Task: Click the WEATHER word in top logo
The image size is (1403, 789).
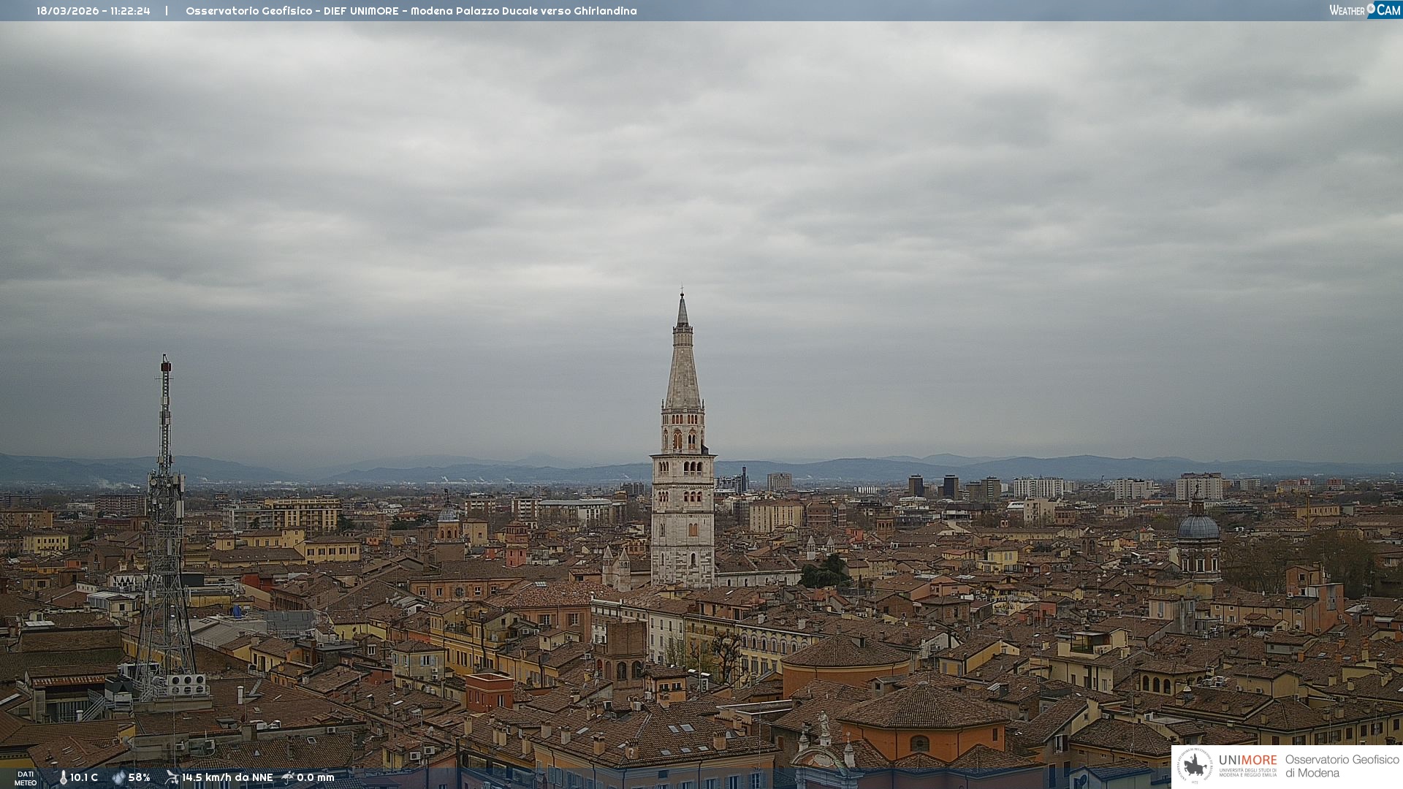Action: pos(1347,10)
